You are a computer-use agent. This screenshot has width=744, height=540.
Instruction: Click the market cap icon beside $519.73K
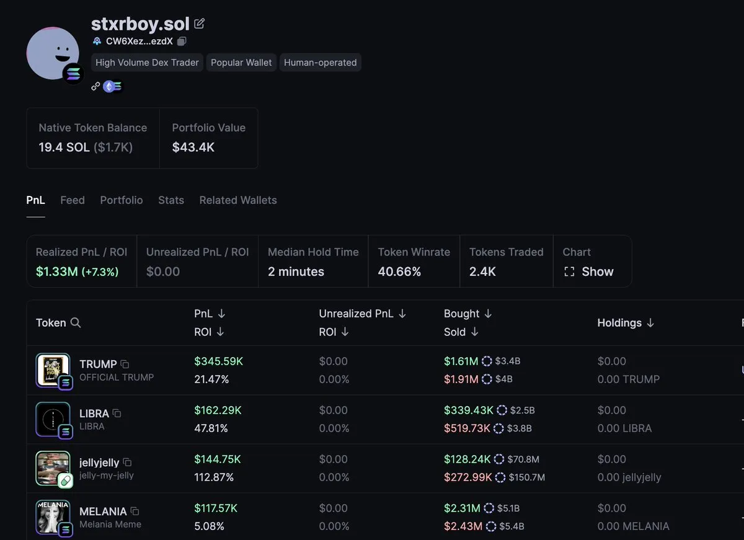[x=498, y=428]
